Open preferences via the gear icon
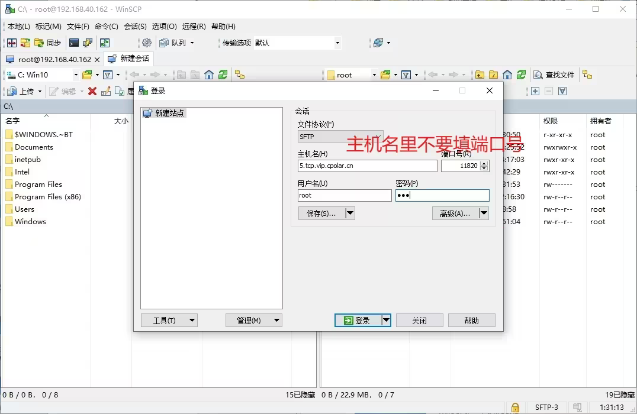Viewport: 637px width, 414px height. [147, 43]
